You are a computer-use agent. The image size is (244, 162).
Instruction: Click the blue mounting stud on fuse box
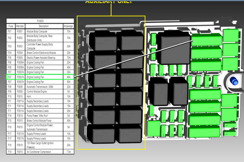pyautogui.click(x=234, y=81)
